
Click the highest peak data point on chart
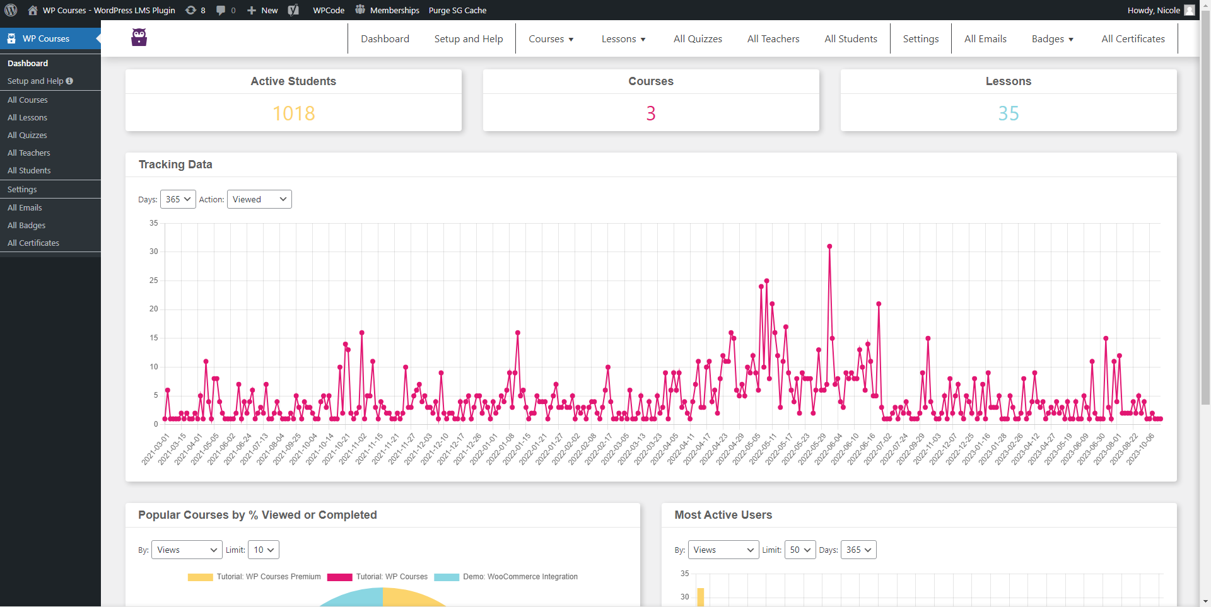[x=829, y=246]
